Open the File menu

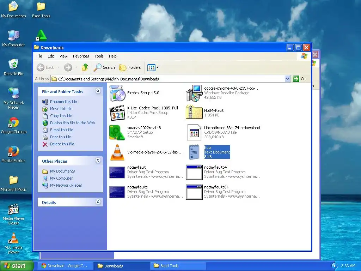tap(39, 56)
